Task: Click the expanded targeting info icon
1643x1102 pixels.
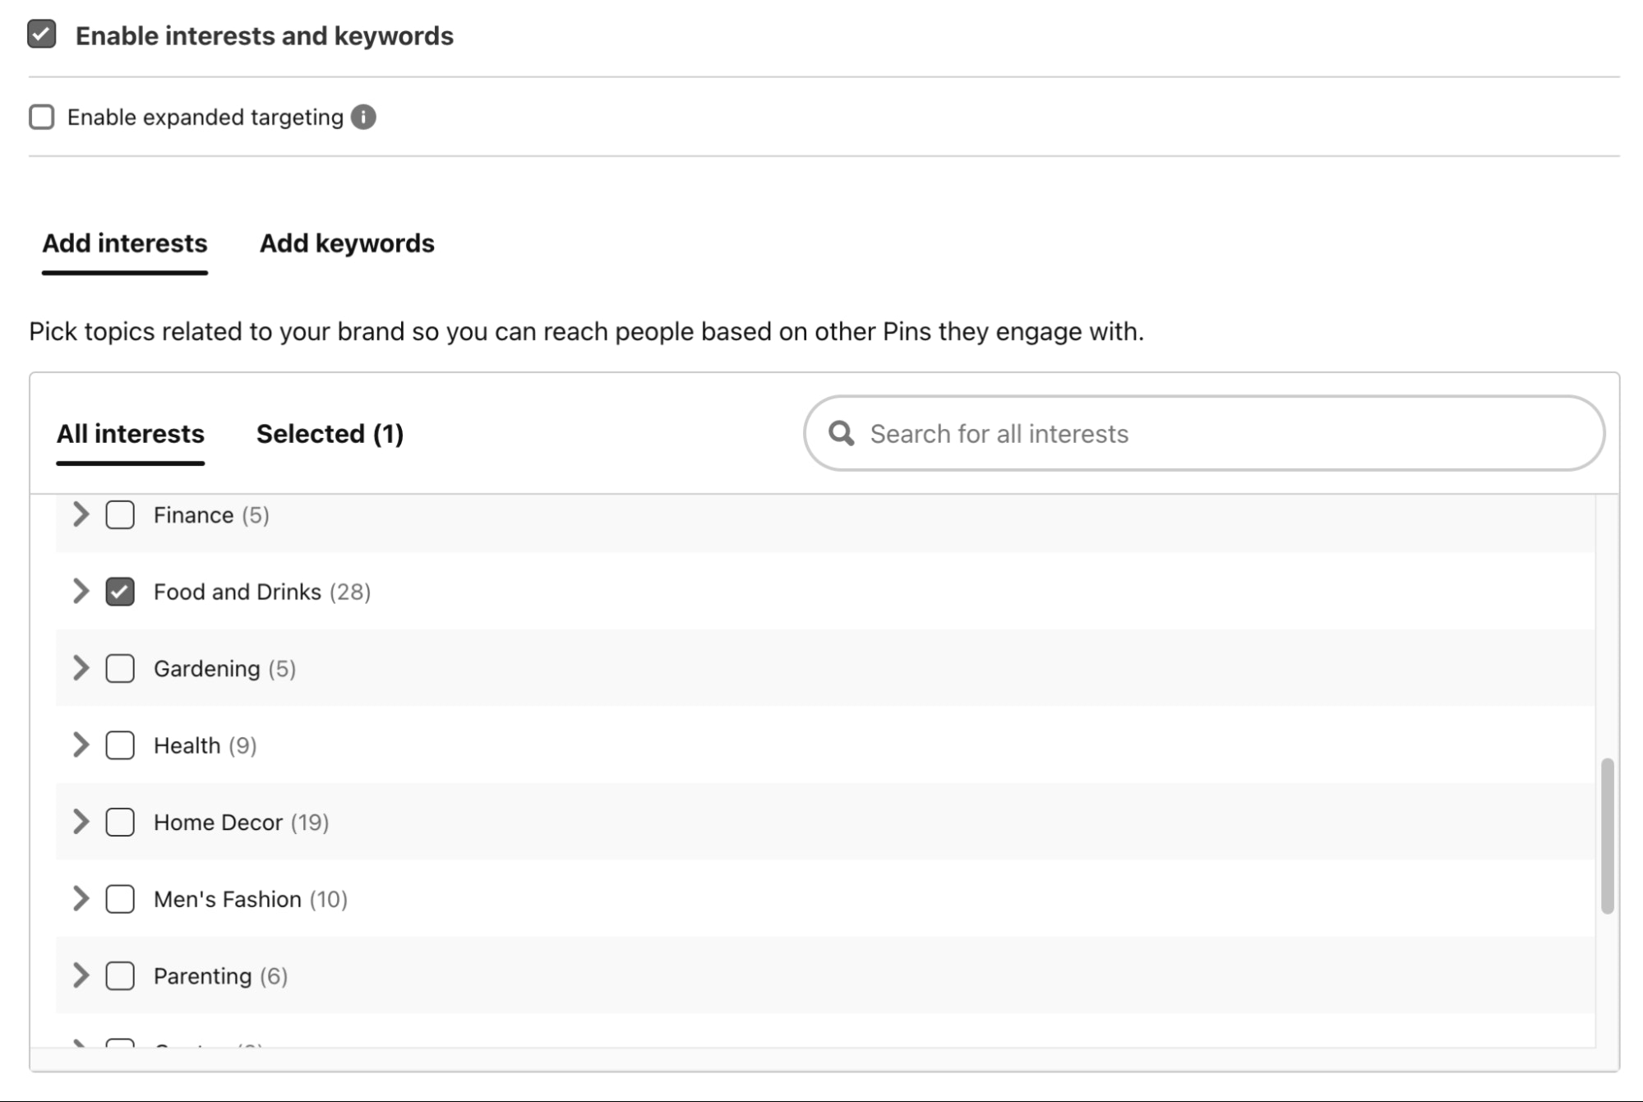Action: point(363,118)
